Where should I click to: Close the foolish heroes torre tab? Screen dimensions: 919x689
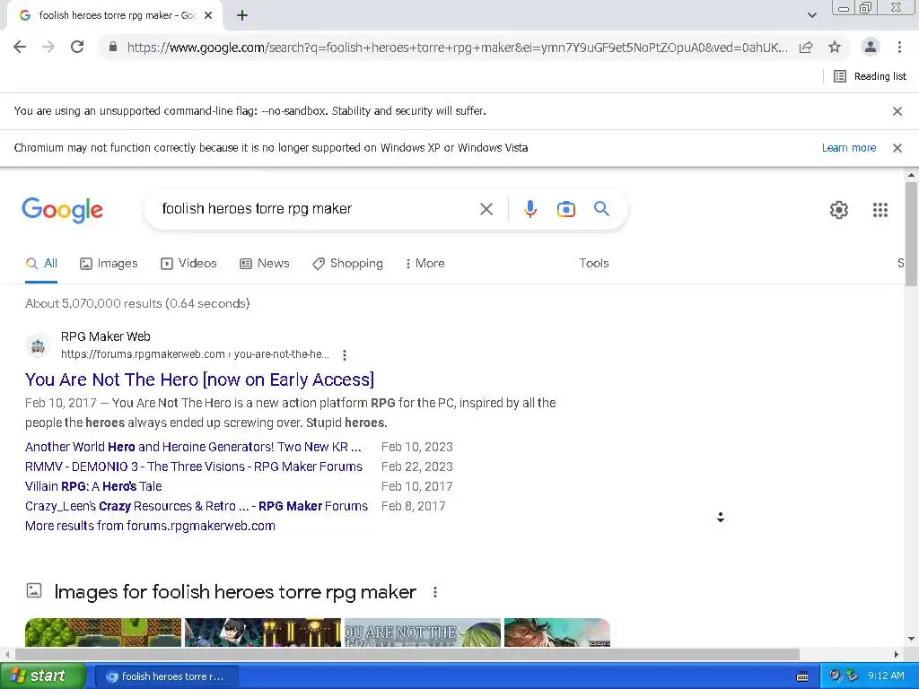(208, 16)
